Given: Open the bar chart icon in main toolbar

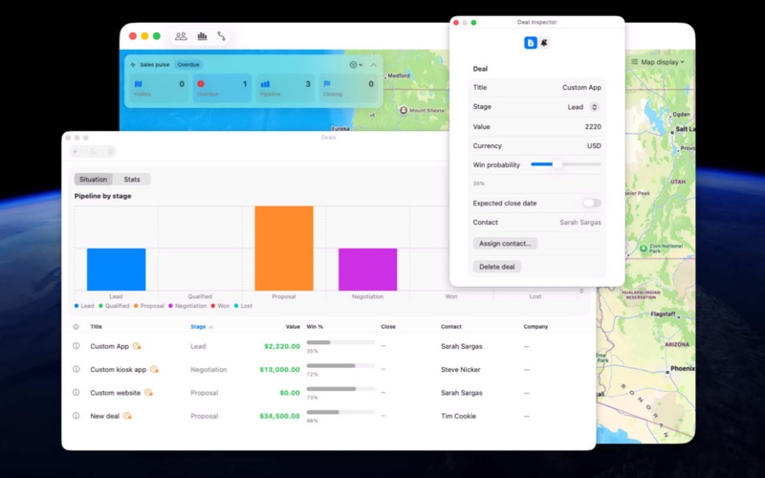Looking at the screenshot, I should coord(202,36).
